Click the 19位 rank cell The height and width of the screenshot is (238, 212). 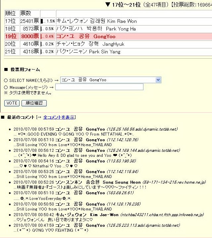click(x=12, y=36)
